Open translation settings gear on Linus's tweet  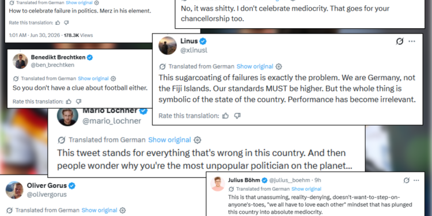[x=279, y=66]
